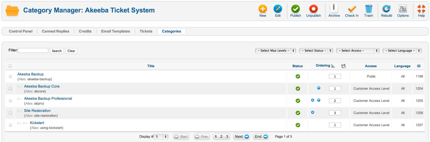The image size is (430, 142).
Task: Switch to the Credits tab
Action: 85,31
